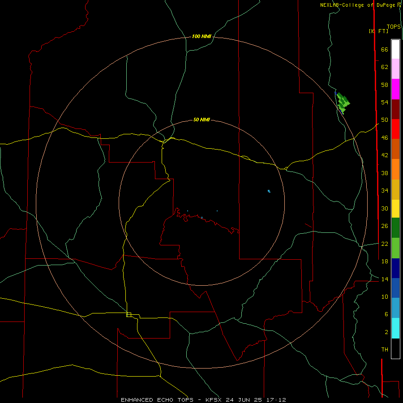Click the "17:12" timestamp text
The height and width of the screenshot is (403, 403).
click(276, 400)
